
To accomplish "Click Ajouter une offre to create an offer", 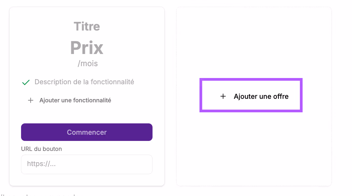I will (x=261, y=96).
